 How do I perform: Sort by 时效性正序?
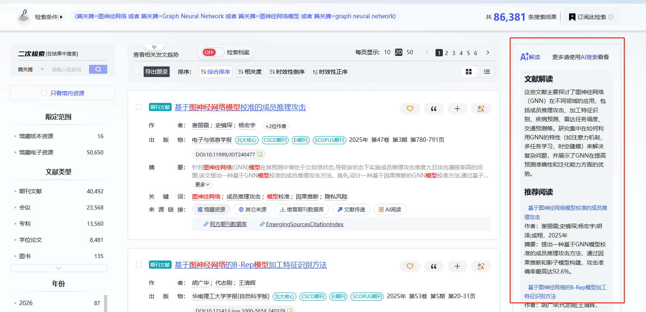(330, 72)
